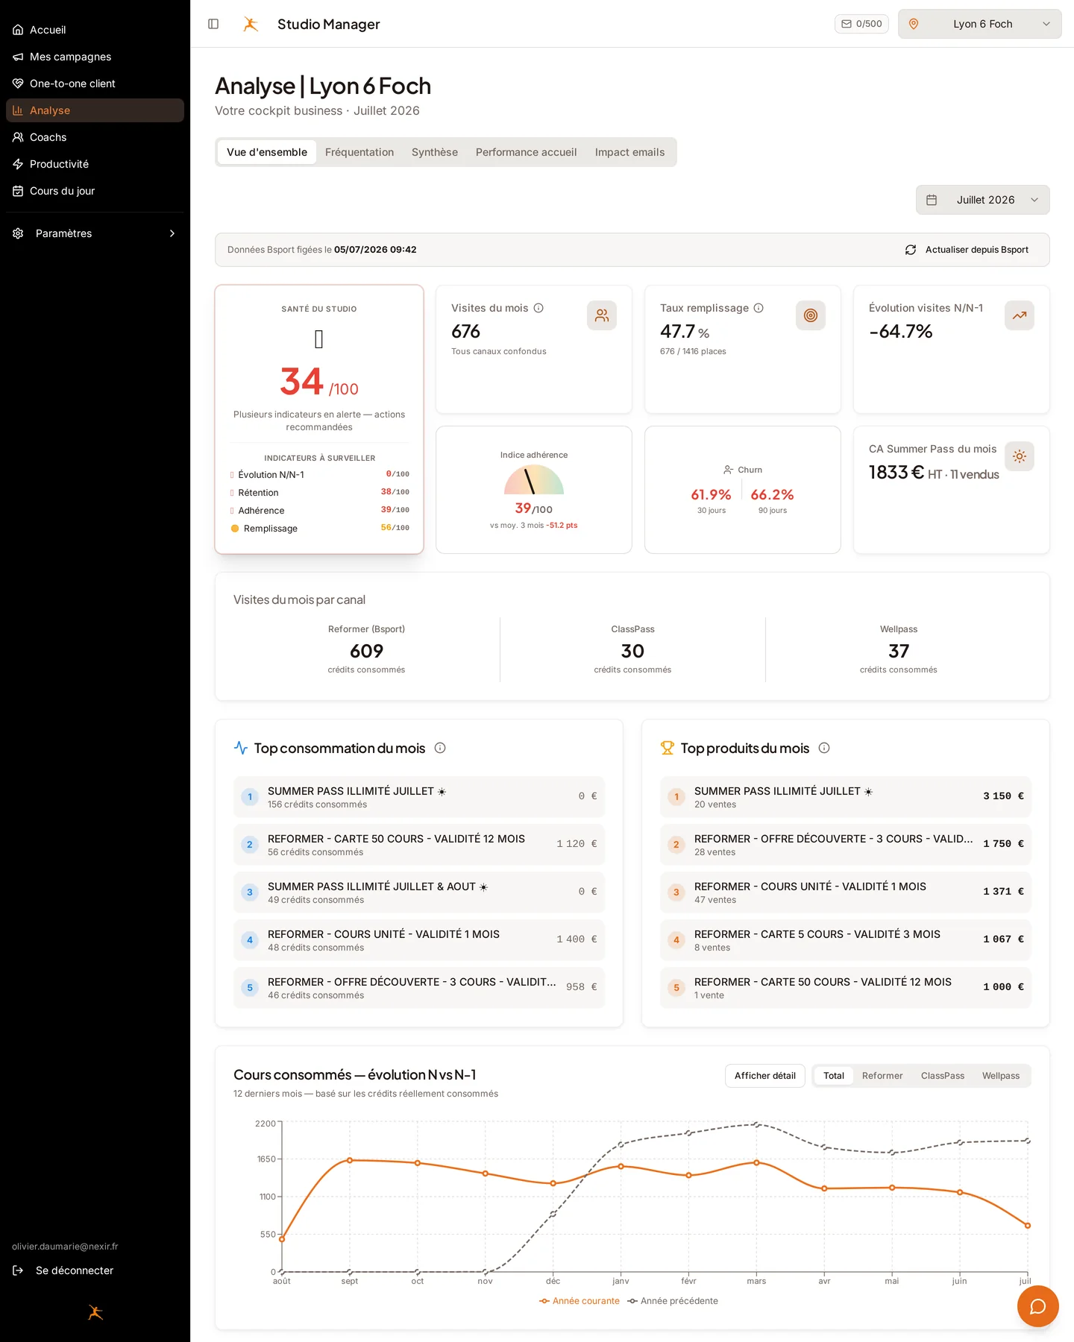Click the Reformer (Bsport) 609 value
Screen dimensions: 1074x1342
pyautogui.click(x=366, y=651)
